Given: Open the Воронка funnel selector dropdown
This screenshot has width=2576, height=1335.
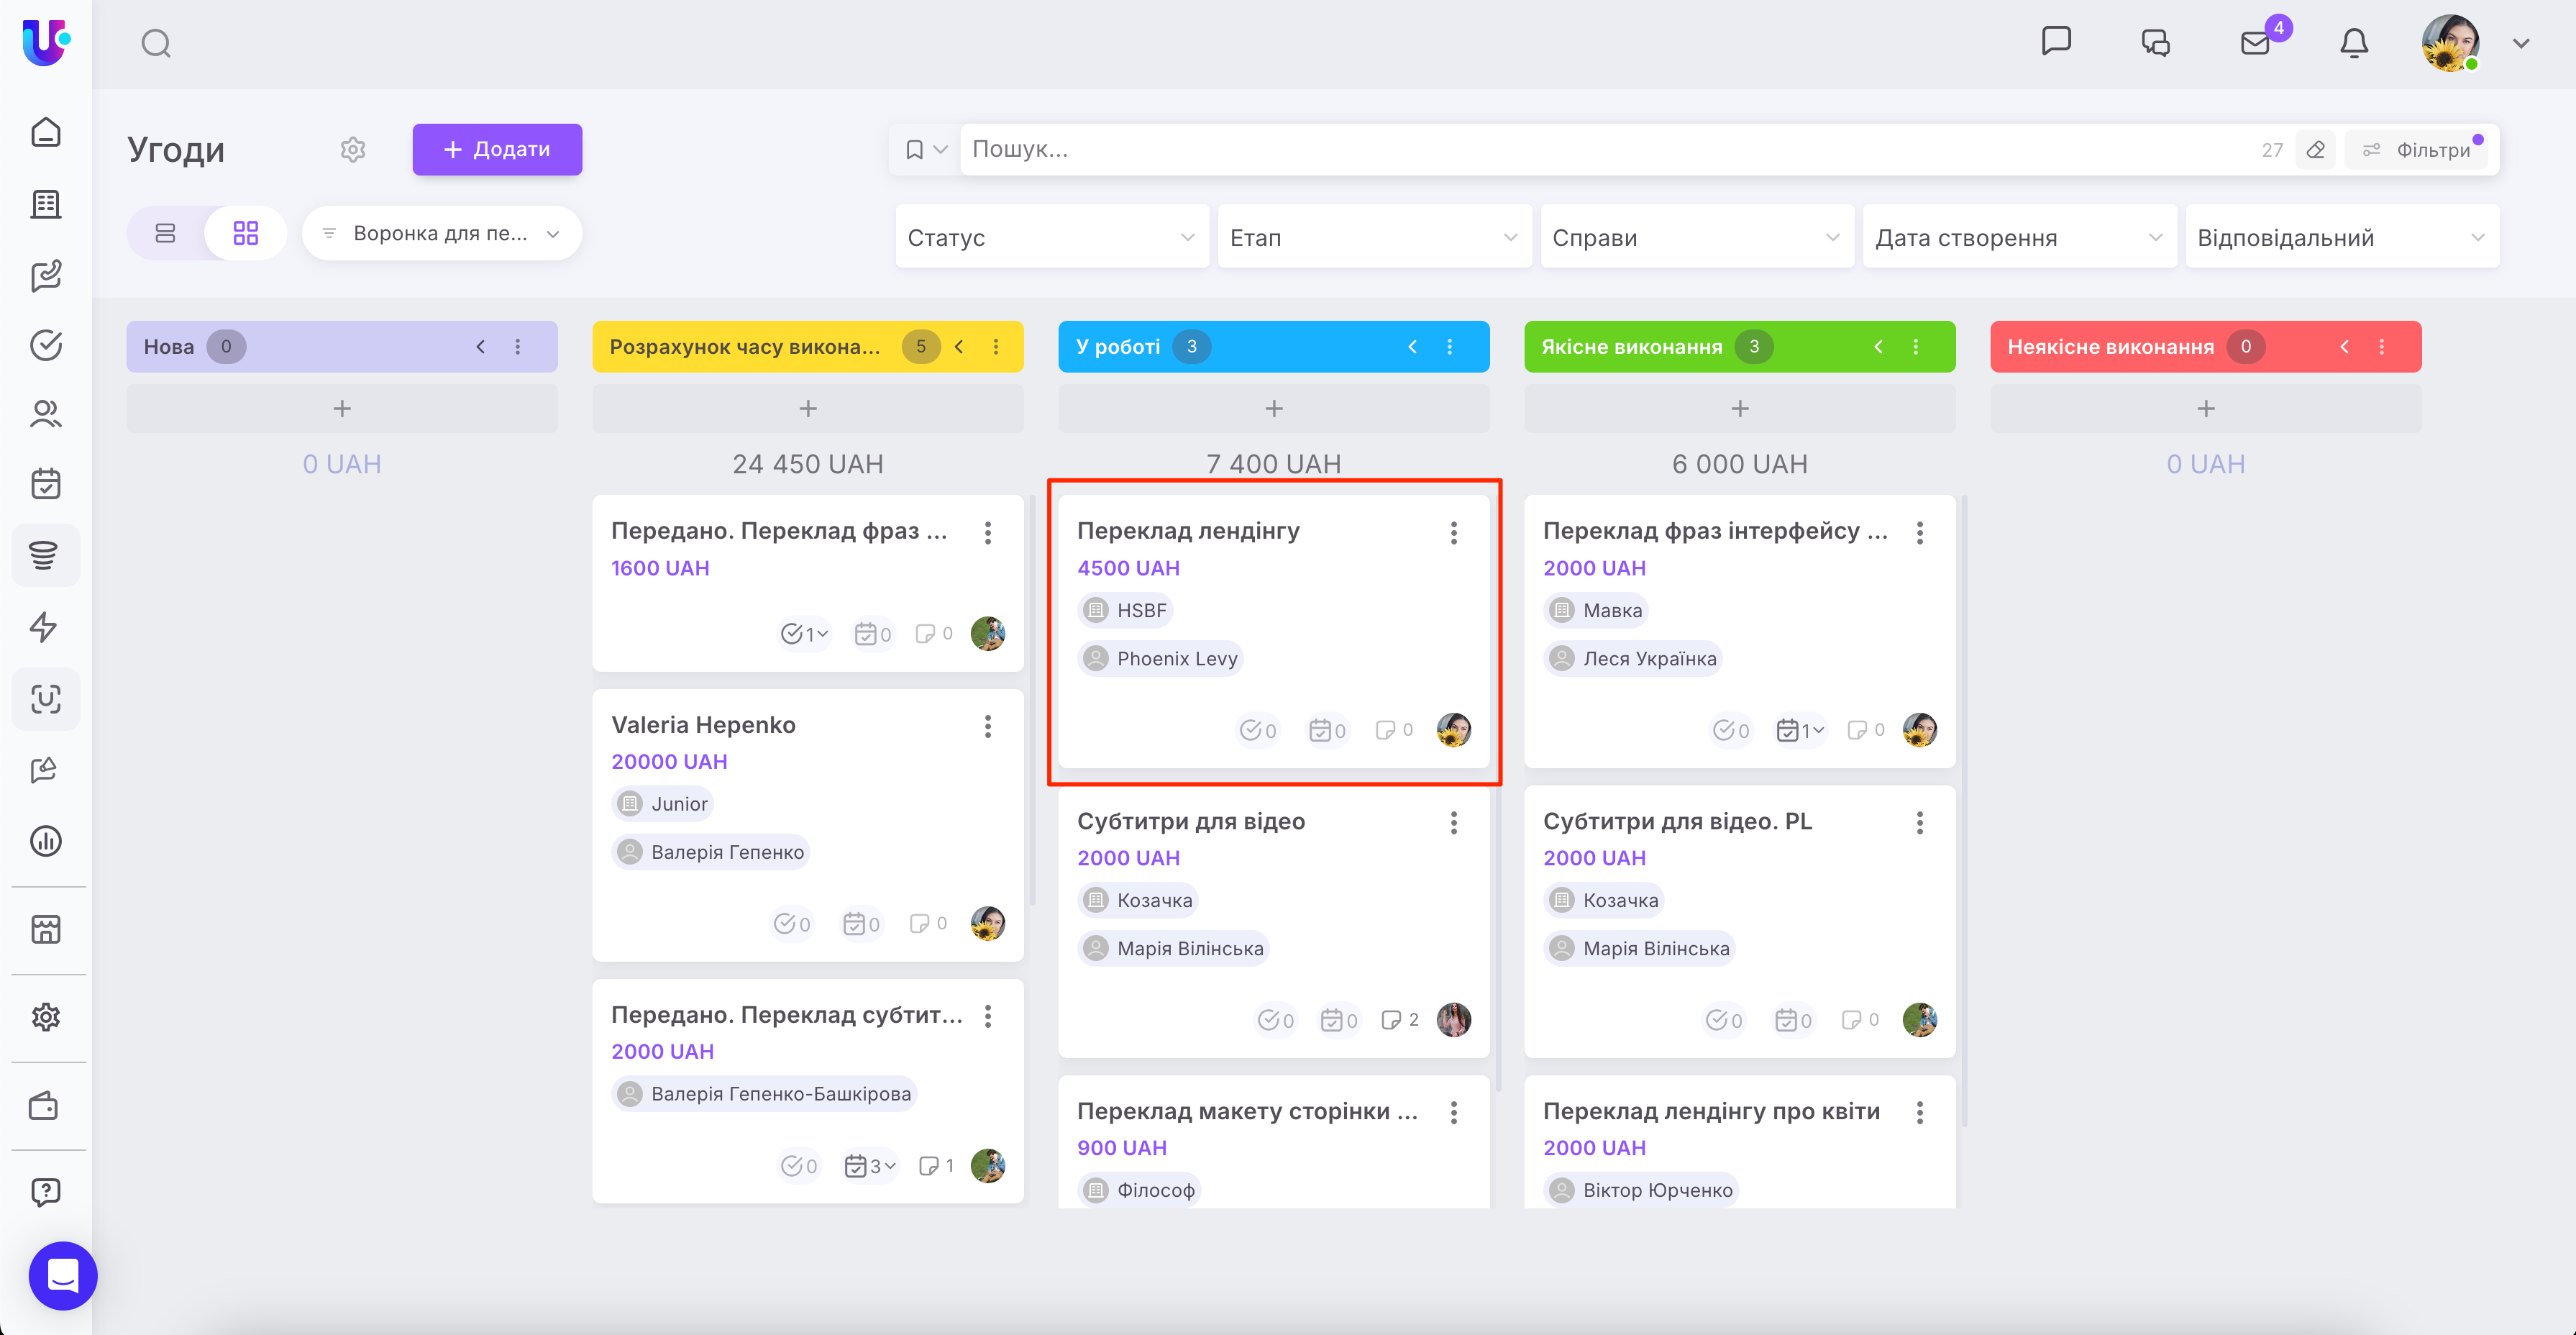Looking at the screenshot, I should [x=441, y=233].
